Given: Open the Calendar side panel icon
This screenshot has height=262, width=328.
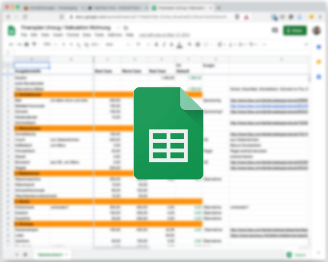Looking at the screenshot, I should point(319,47).
